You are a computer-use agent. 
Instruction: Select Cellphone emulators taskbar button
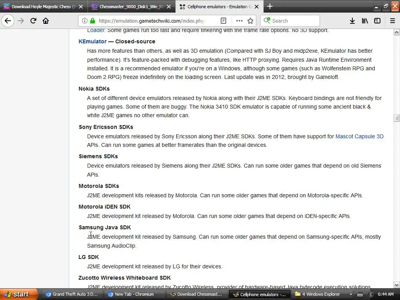(259, 295)
